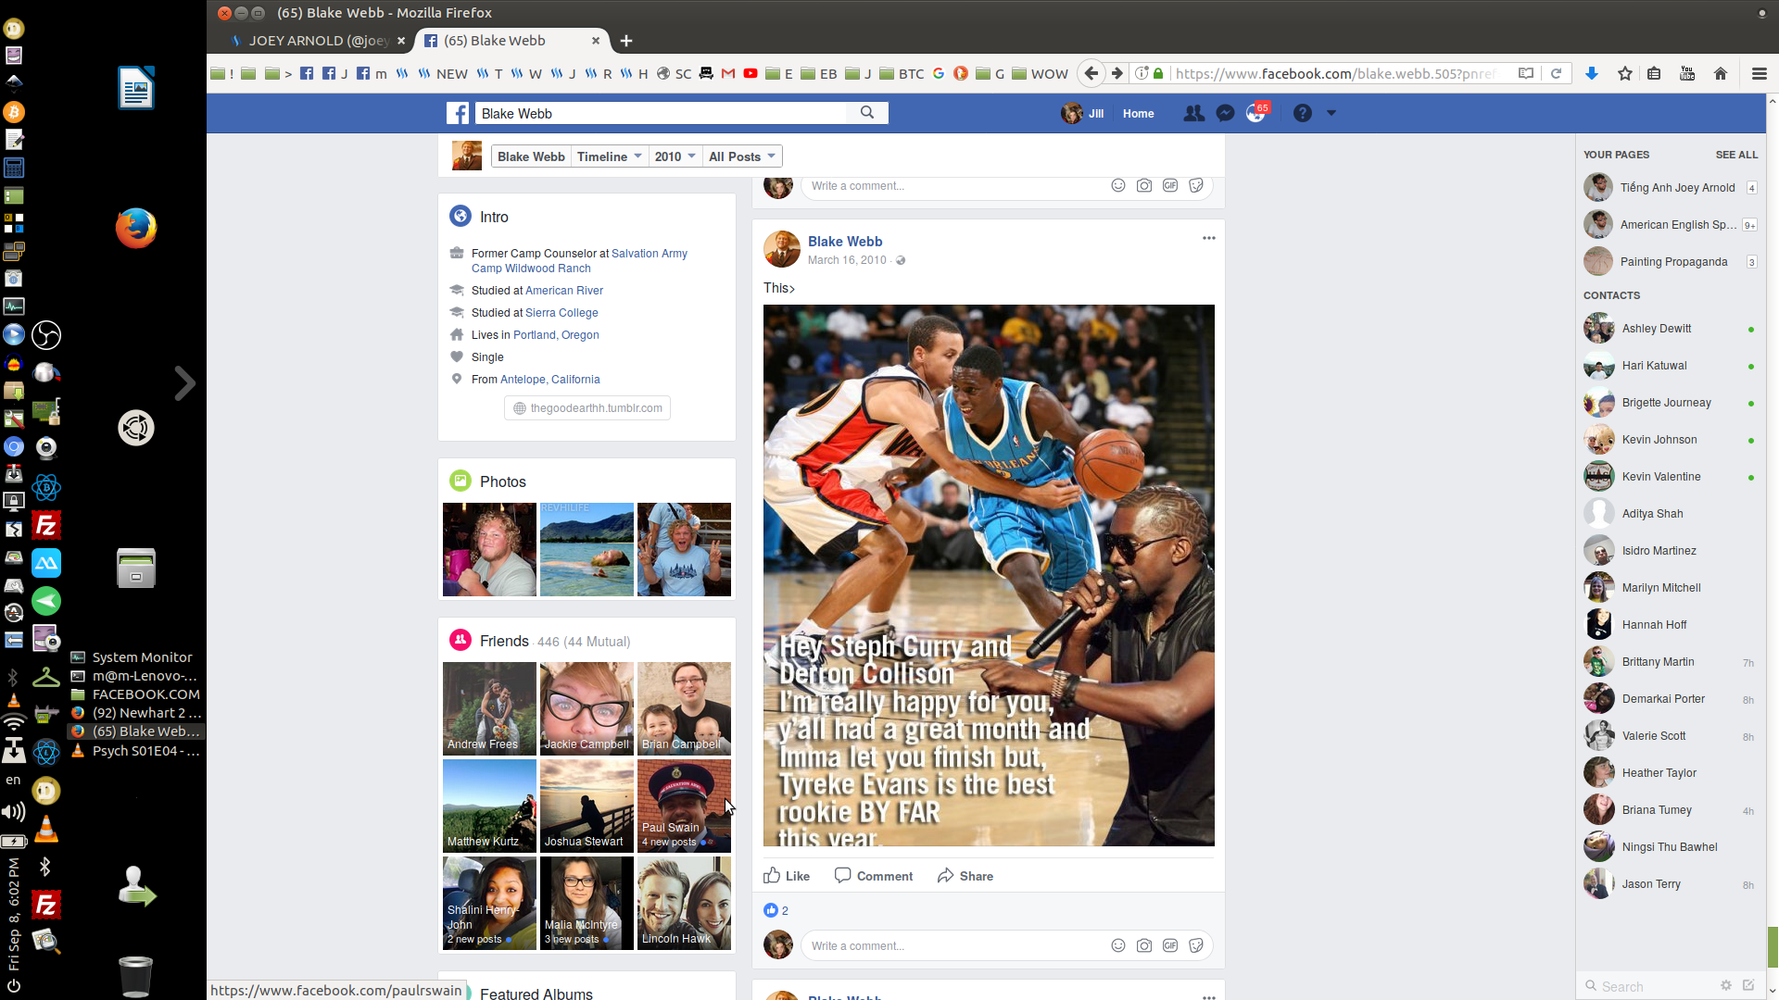Open the Google bookmark icon
This screenshot has height=1000, width=1779.
coord(939,73)
